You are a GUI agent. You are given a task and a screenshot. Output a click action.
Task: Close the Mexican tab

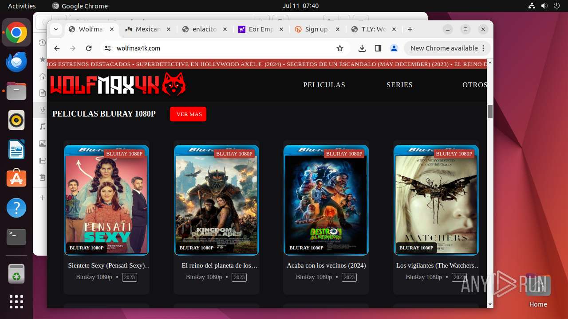(x=168, y=29)
